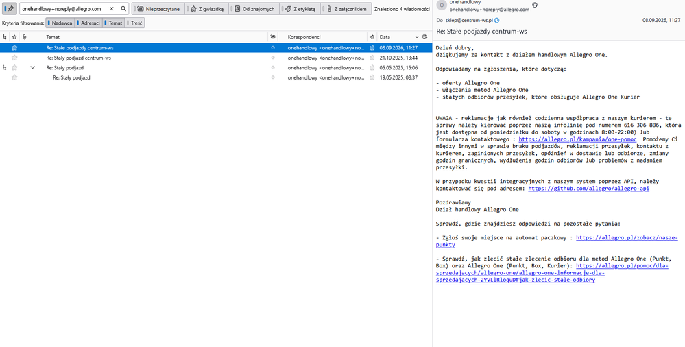Click address book icon next to sklep@centrum-ws.pl

(497, 20)
